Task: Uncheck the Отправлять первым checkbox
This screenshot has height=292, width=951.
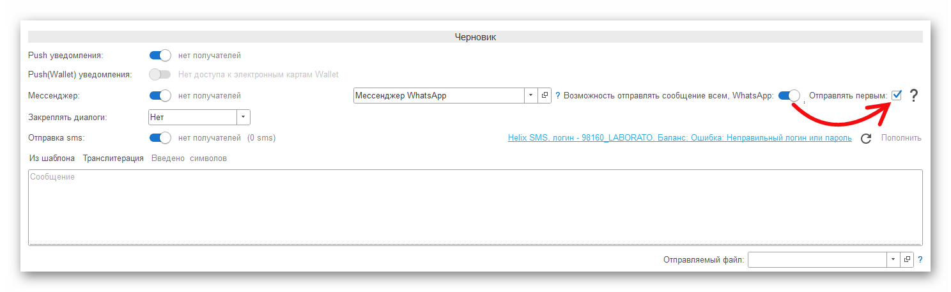Action: (x=897, y=95)
